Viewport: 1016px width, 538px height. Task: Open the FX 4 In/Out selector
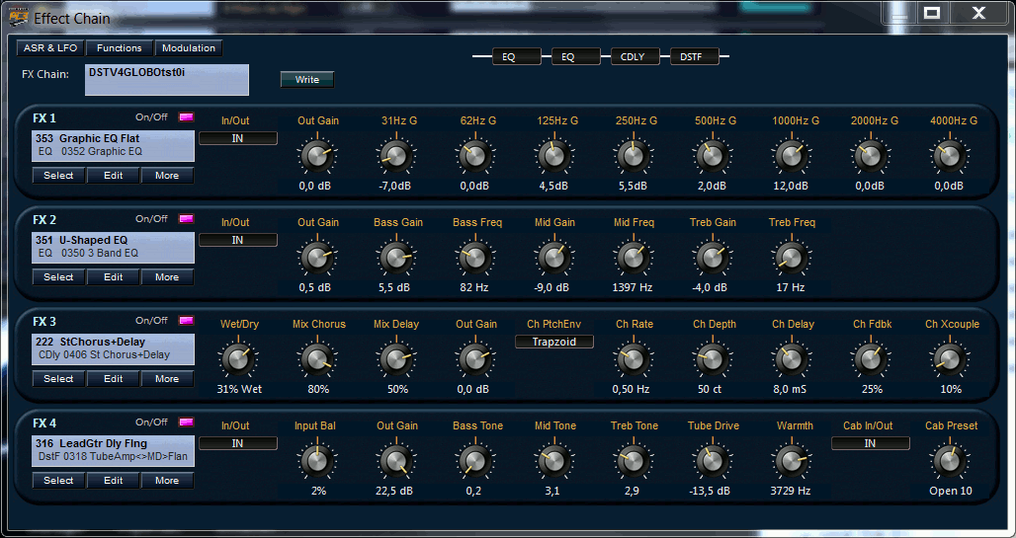tap(238, 443)
